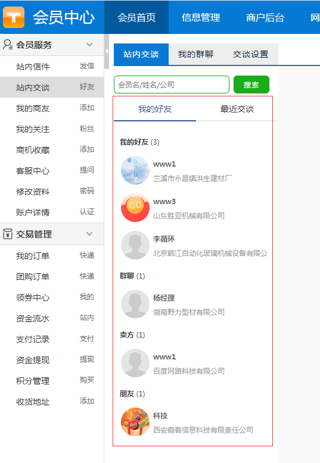Open www1 sky avatar under 我的好友

135,170
